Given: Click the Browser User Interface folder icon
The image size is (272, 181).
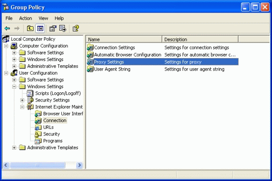Looking at the screenshot, I should click(38, 114).
